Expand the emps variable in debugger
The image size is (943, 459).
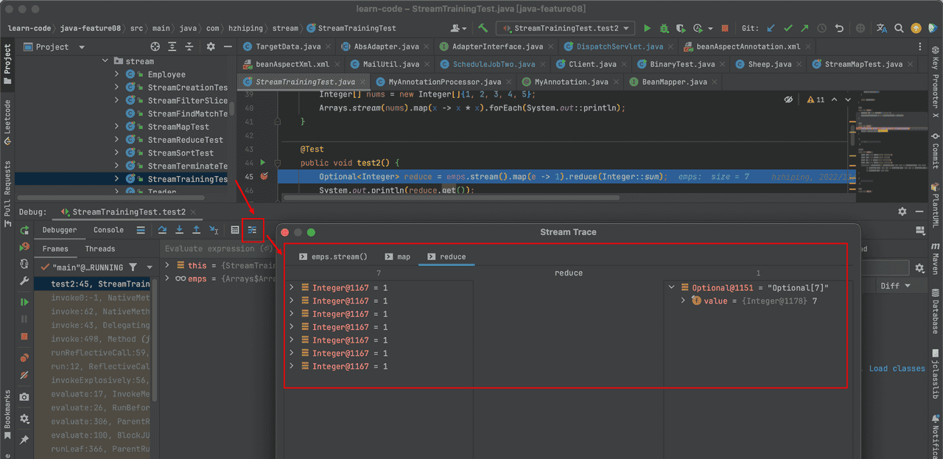pos(169,279)
